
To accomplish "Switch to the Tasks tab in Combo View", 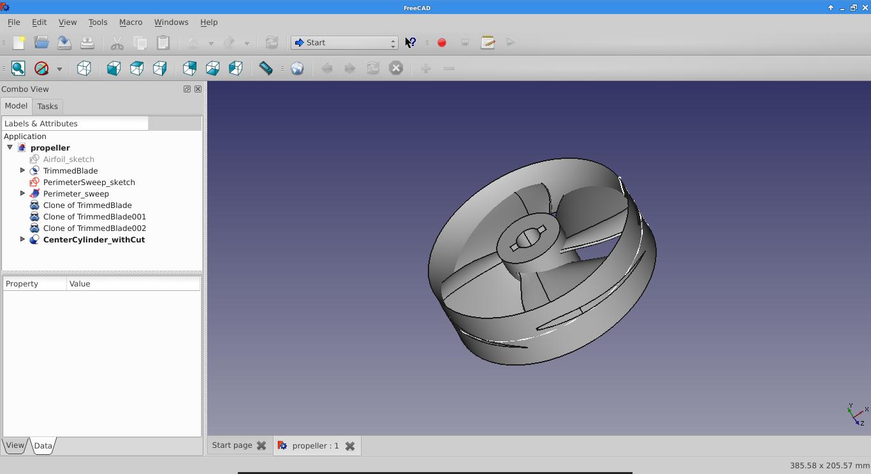I will tap(47, 107).
